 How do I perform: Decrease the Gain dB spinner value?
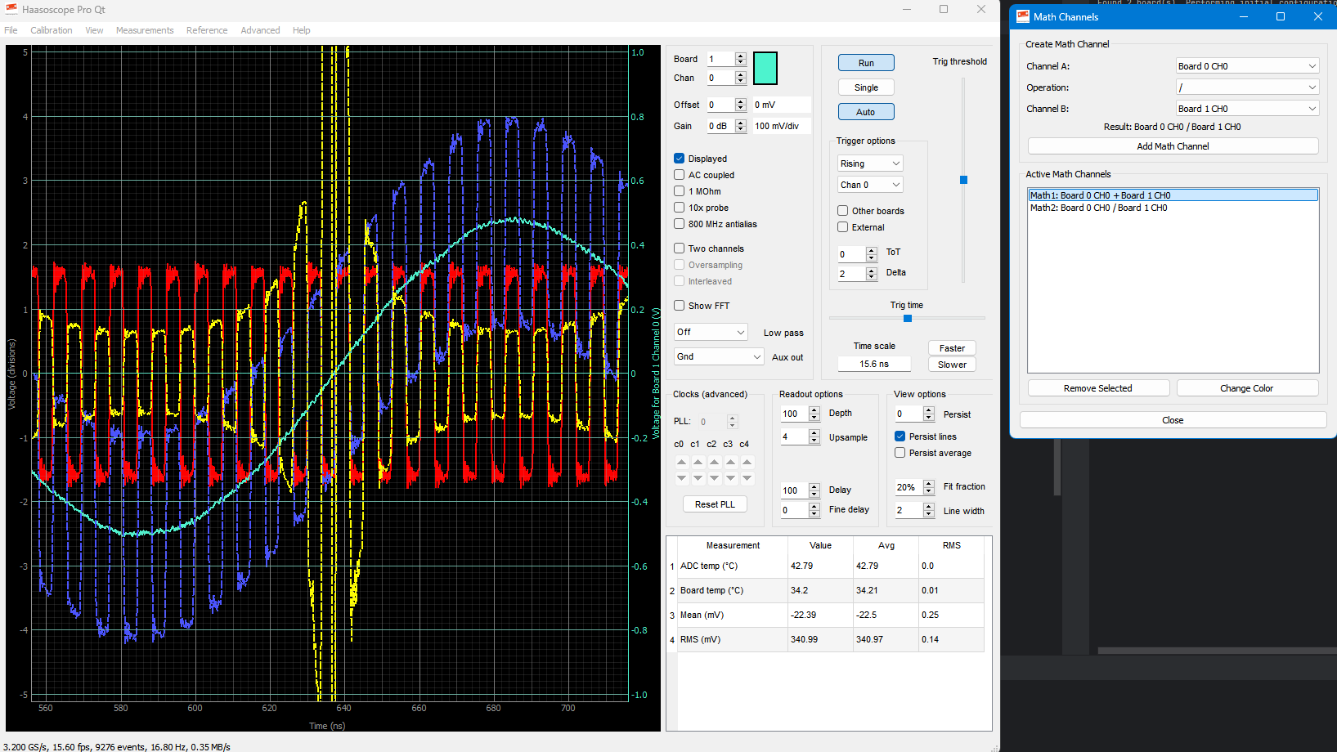click(740, 129)
